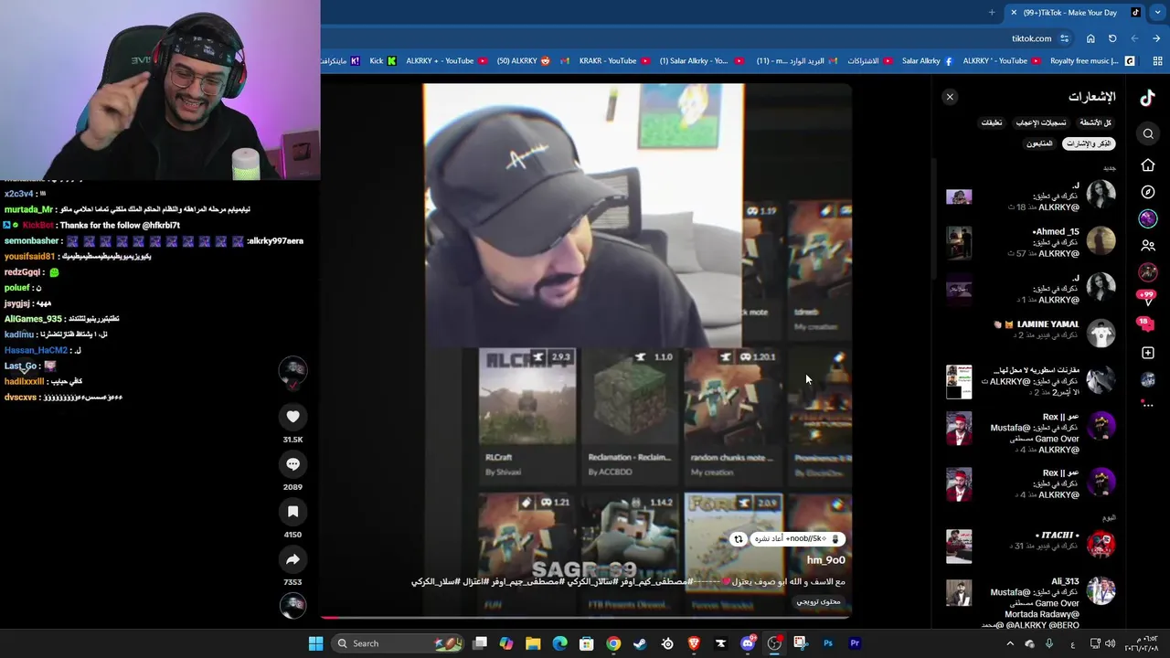Open the Explore compass icon
The height and width of the screenshot is (658, 1170).
(1148, 193)
